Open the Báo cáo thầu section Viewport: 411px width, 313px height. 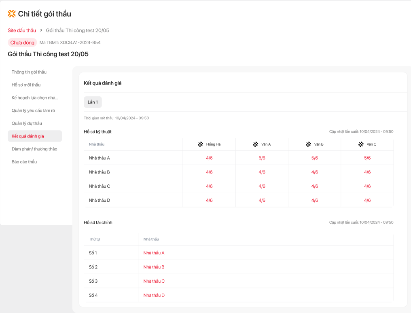point(24,162)
